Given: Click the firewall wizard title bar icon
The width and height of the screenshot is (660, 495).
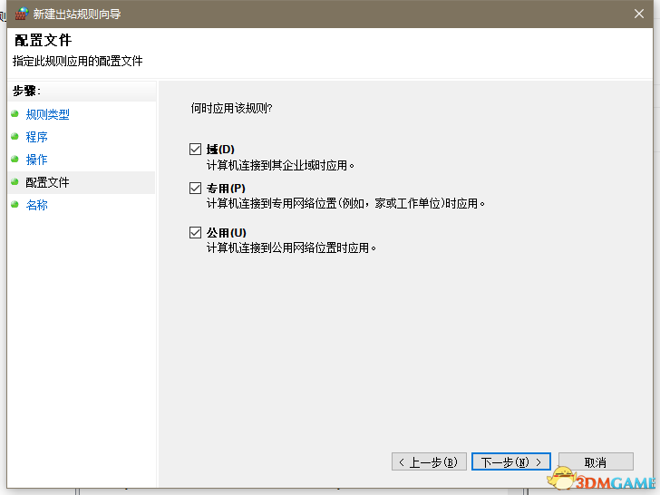Looking at the screenshot, I should pyautogui.click(x=22, y=14).
